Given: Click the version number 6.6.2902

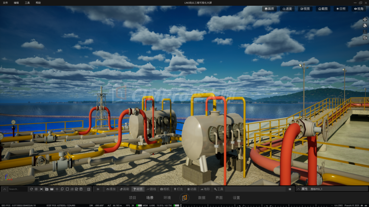Looking at the screenshot, I should coord(338,205).
